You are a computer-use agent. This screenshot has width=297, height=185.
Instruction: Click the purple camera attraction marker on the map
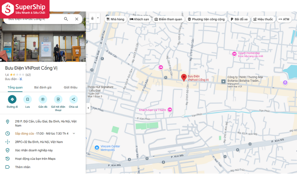285,83
